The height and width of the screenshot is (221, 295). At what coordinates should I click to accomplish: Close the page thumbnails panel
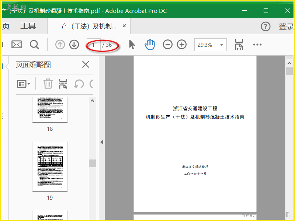(86, 65)
